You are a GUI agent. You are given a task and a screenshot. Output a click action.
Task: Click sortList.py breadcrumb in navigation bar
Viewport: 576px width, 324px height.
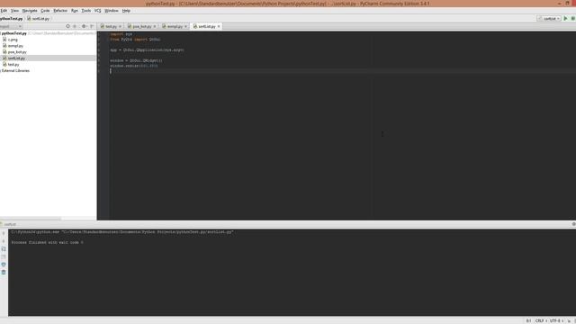[38, 18]
